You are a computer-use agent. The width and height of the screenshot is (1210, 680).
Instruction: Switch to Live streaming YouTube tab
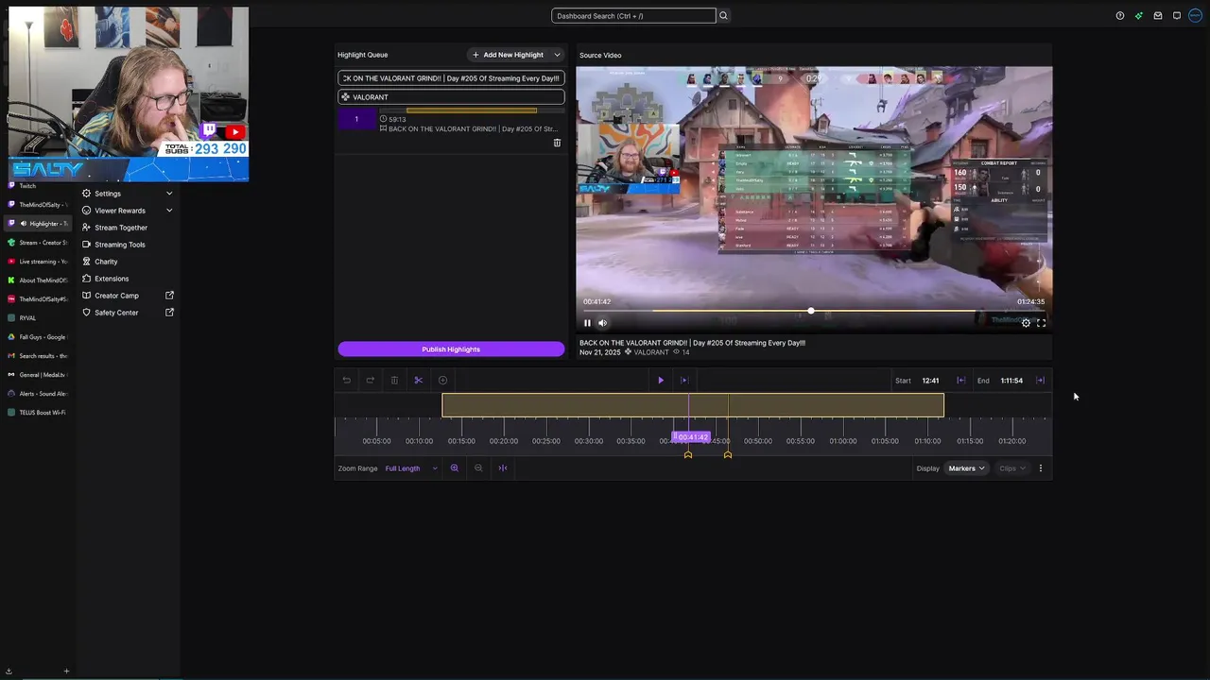tap(36, 262)
